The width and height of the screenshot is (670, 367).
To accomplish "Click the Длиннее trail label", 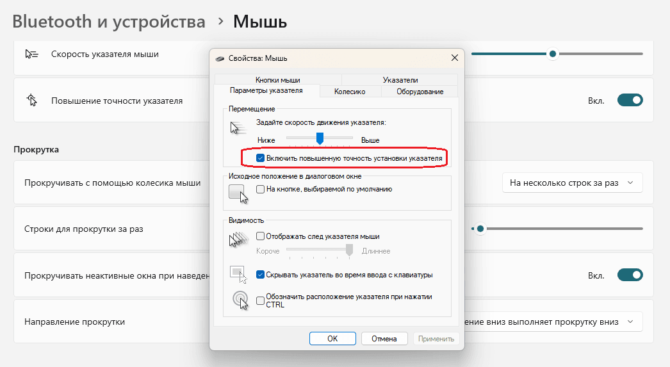I will [376, 251].
